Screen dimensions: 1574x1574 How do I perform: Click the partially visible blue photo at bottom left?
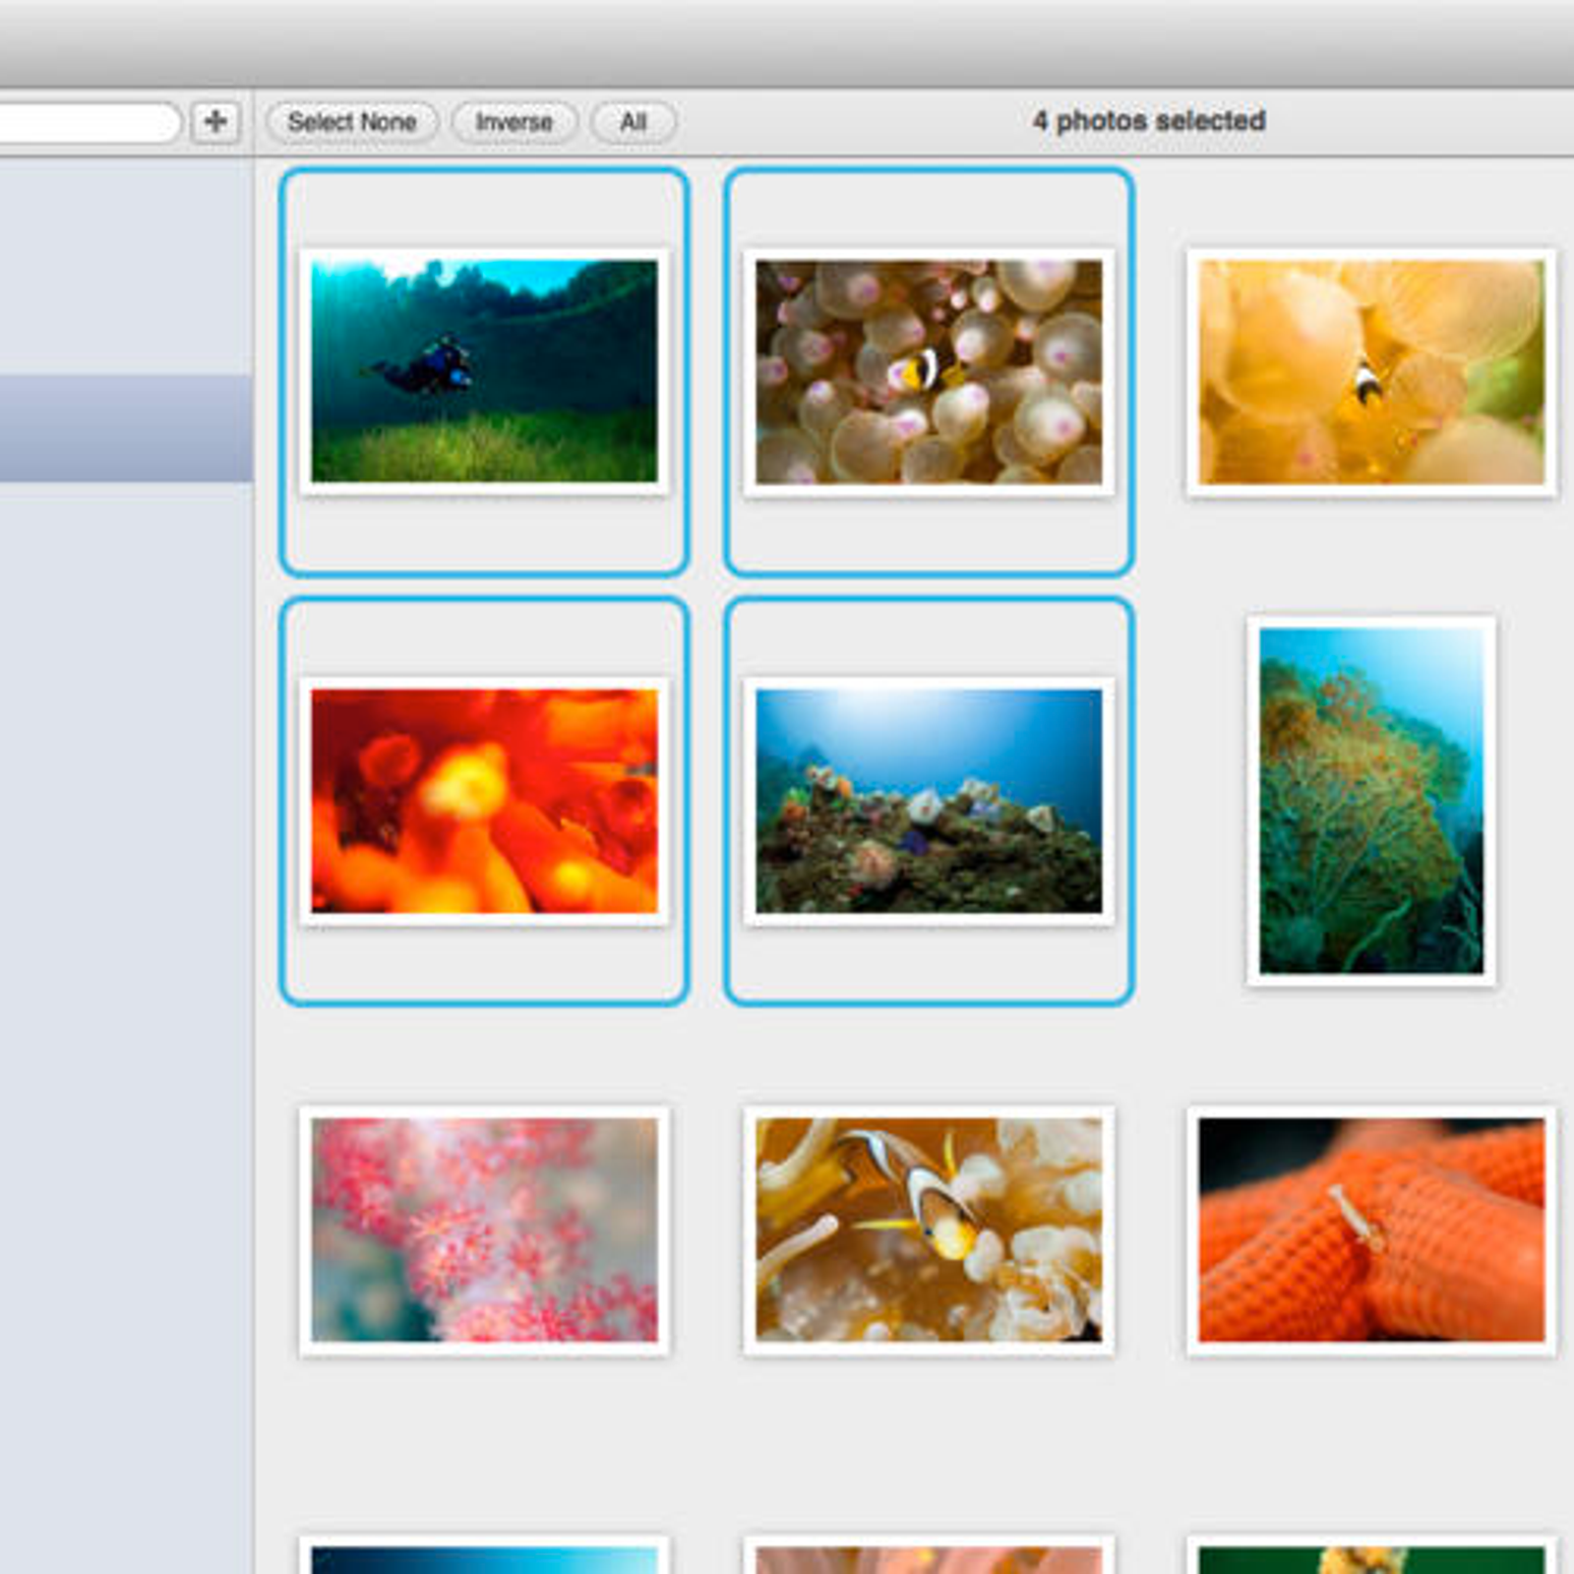(x=484, y=1557)
